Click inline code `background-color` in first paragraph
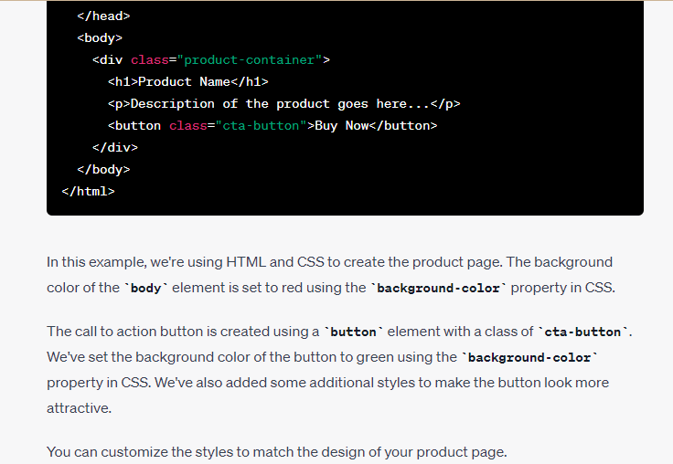673x464 pixels. coord(438,289)
